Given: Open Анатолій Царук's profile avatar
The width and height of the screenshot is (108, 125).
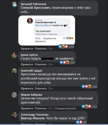Looking at the screenshot, I should (14, 71).
